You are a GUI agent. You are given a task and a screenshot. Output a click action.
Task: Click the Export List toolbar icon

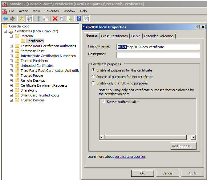click(69, 18)
